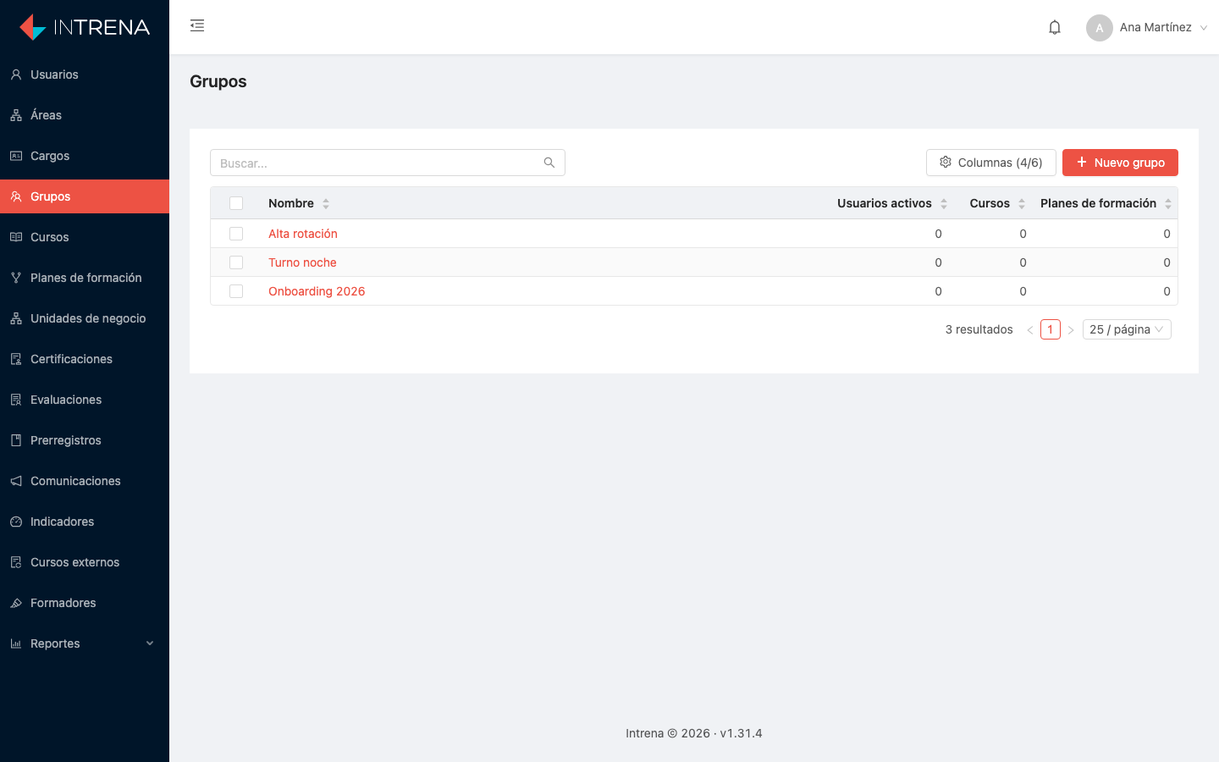Click the Cargos ID card icon
Screen dimensions: 1219x762
pos(16,156)
